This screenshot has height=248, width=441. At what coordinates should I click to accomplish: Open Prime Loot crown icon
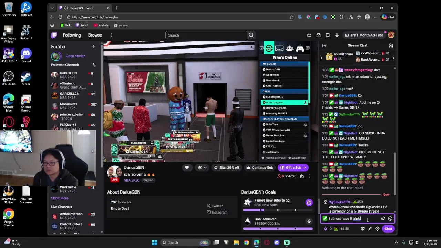click(x=309, y=35)
